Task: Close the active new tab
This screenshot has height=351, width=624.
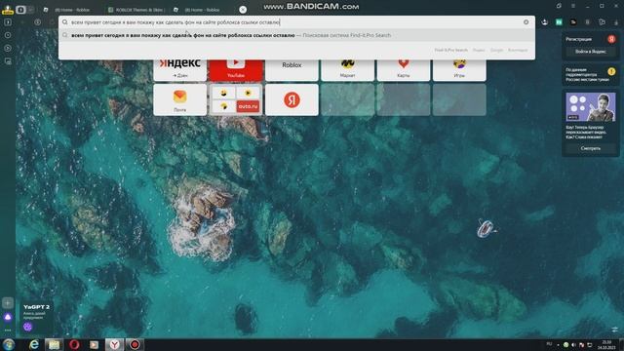Action: pos(243,10)
